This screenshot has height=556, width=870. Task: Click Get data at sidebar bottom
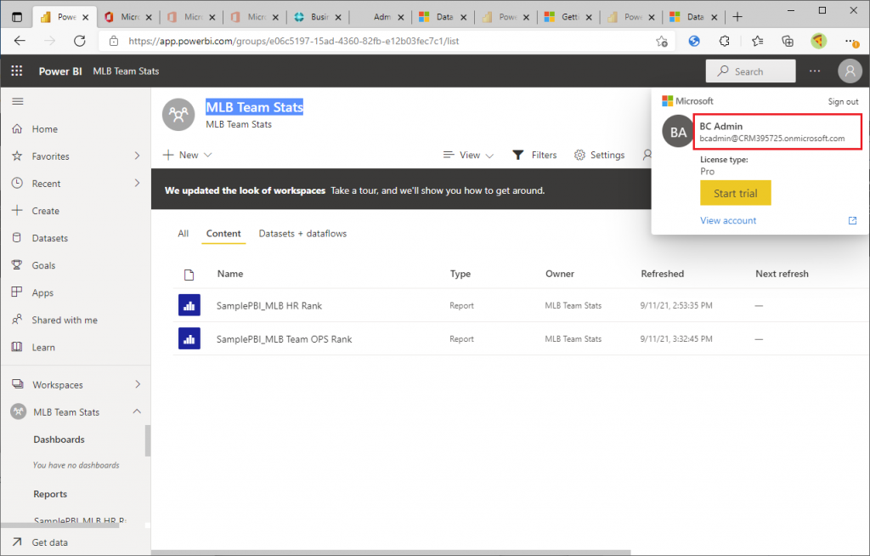[x=49, y=542]
